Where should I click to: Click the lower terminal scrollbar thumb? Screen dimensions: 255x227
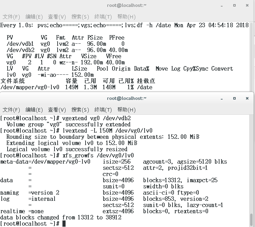click(252, 219)
